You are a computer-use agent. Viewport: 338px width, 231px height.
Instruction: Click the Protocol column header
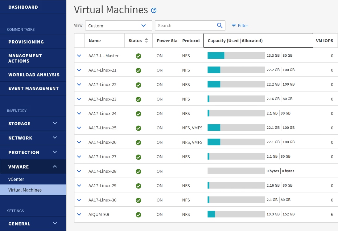[191, 40]
